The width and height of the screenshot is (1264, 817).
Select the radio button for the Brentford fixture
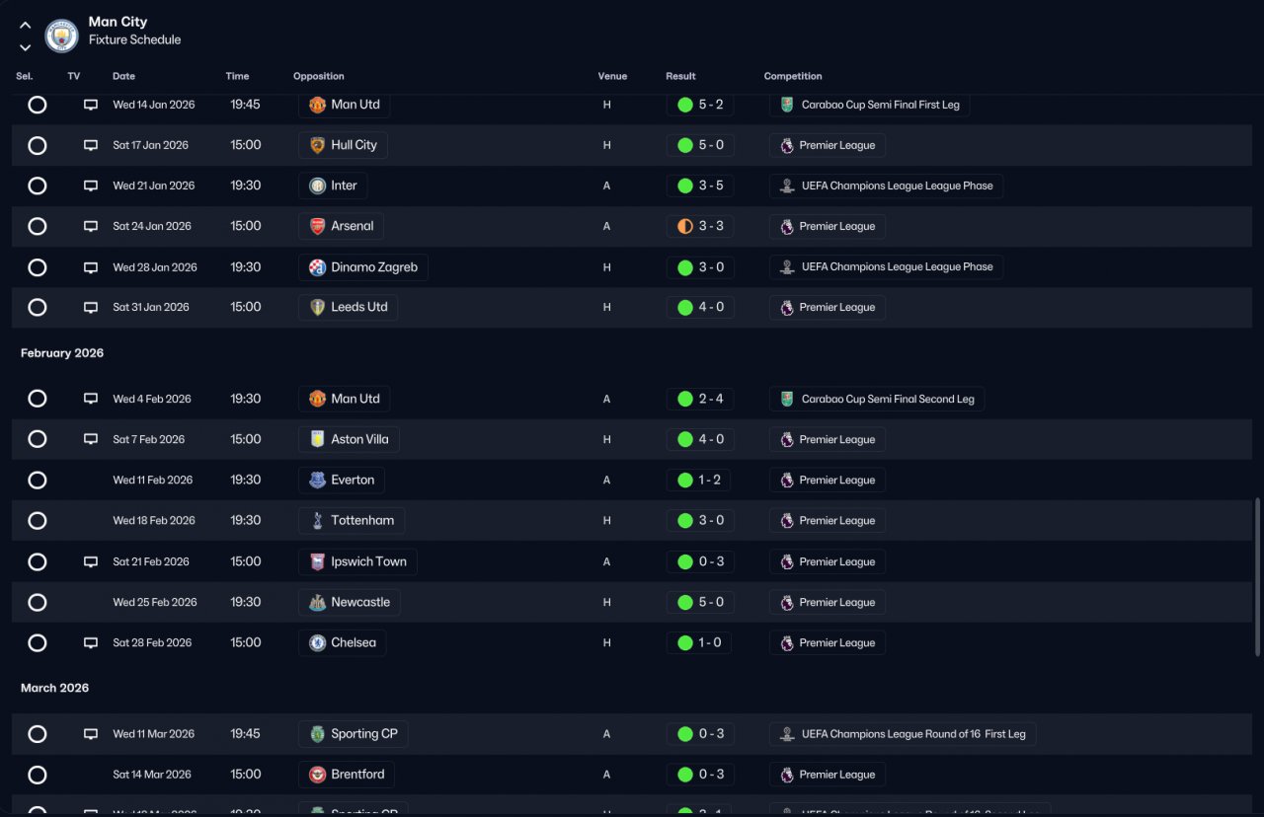click(38, 775)
